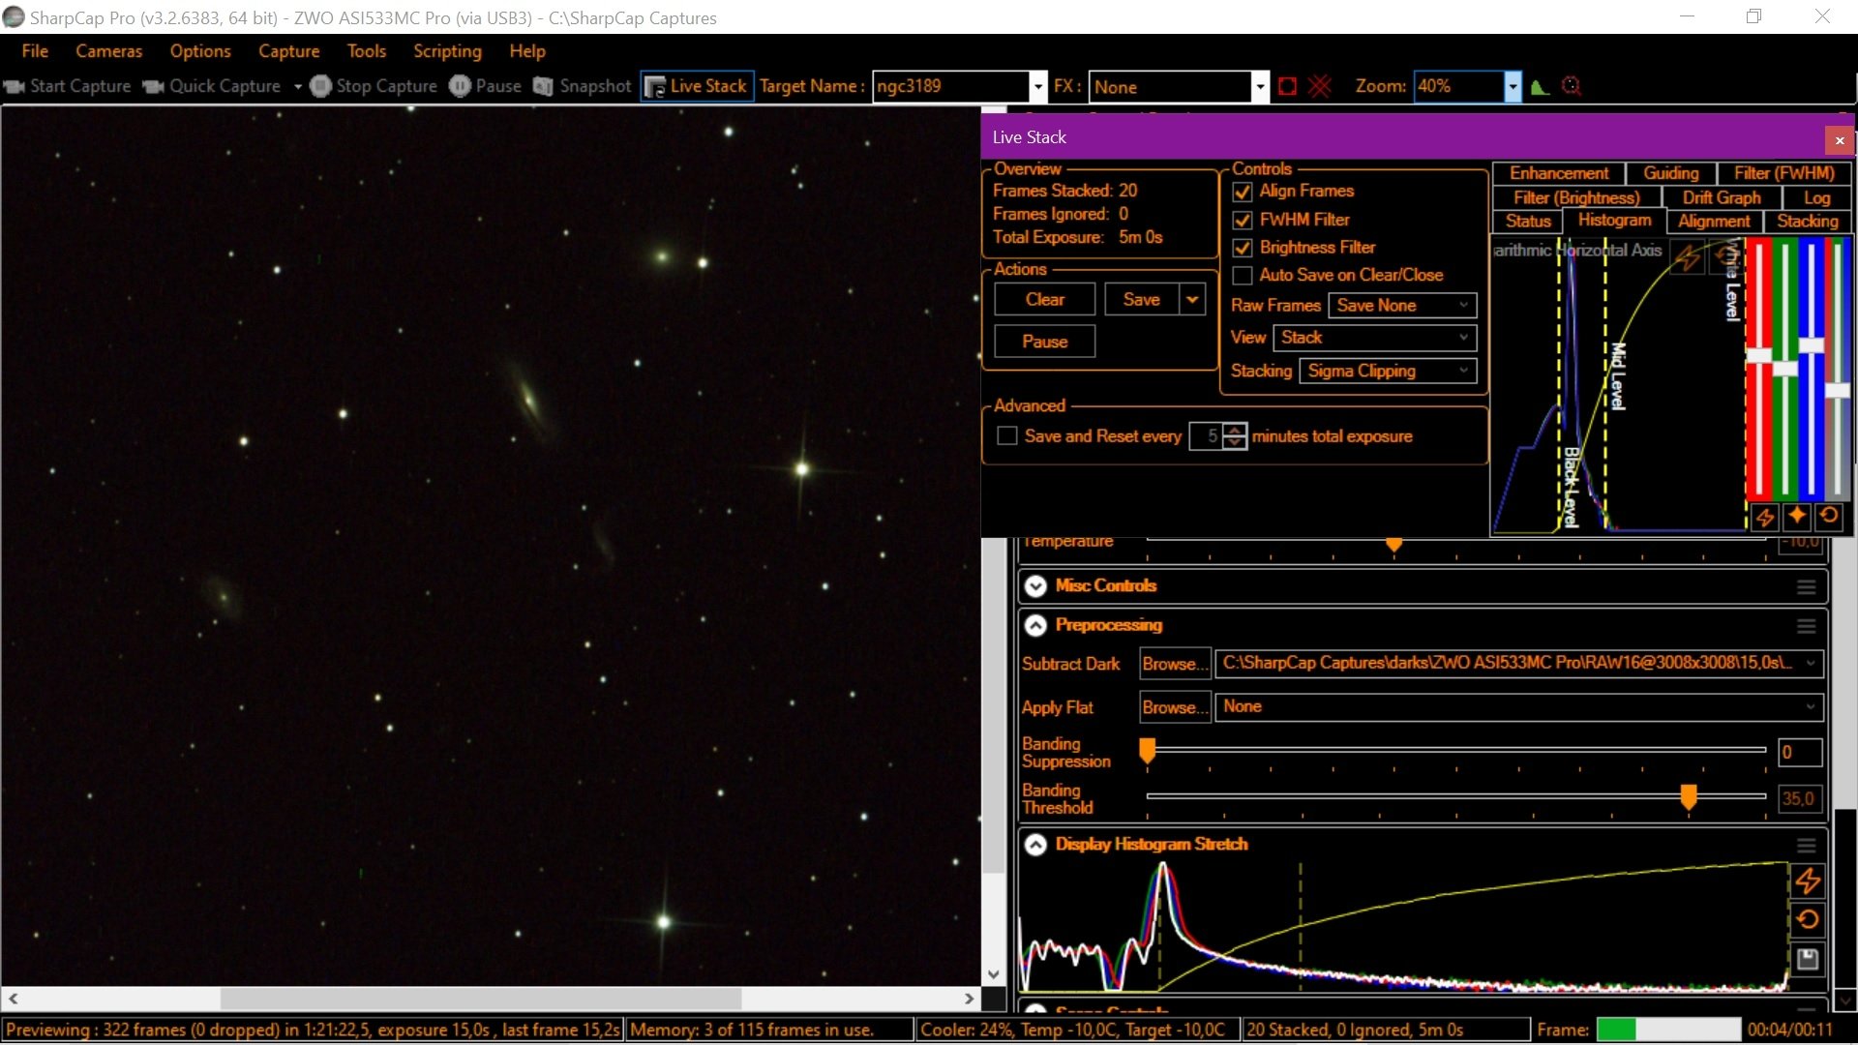Click the star colour balance icon
The height and width of the screenshot is (1045, 1858).
click(x=1797, y=516)
